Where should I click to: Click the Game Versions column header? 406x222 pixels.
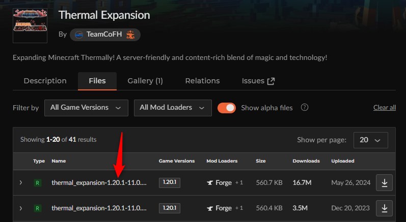(x=177, y=161)
